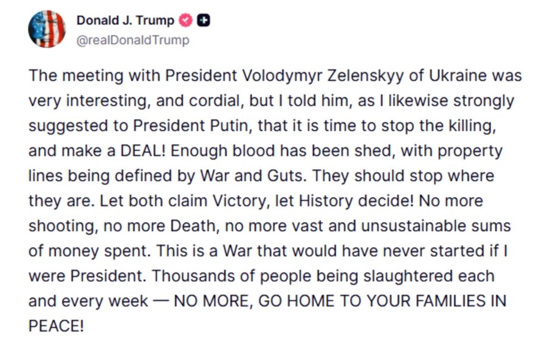Click the black plus badge icon
The height and width of the screenshot is (357, 539).
(x=204, y=21)
